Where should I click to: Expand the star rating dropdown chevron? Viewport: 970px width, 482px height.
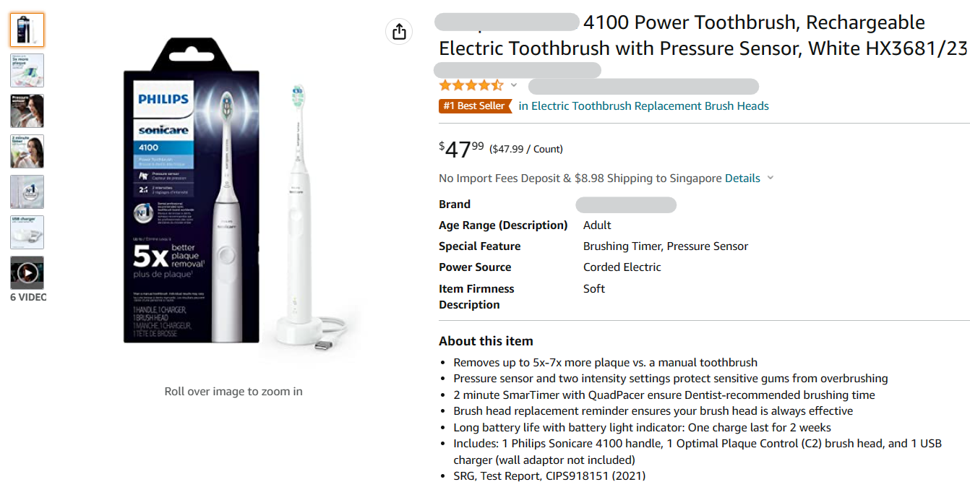click(514, 85)
